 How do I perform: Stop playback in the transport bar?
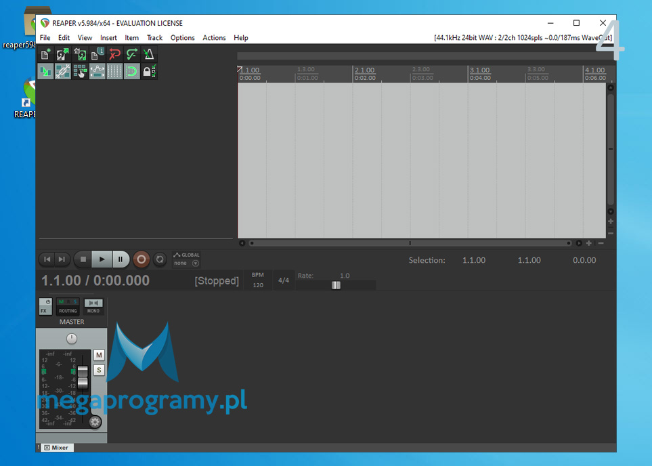(83, 259)
